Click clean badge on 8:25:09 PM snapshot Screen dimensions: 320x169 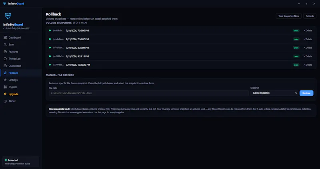tap(296, 47)
